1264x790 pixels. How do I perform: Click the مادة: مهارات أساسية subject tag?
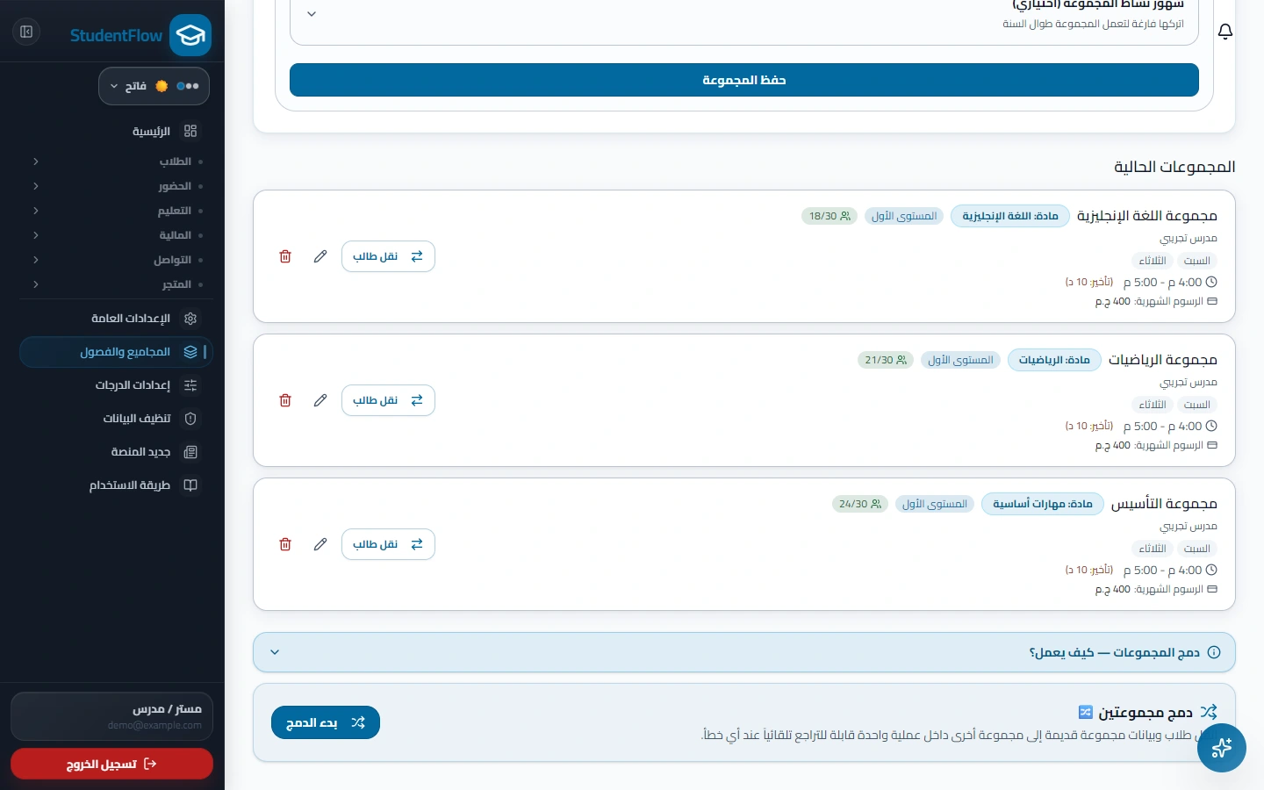coord(1043,504)
